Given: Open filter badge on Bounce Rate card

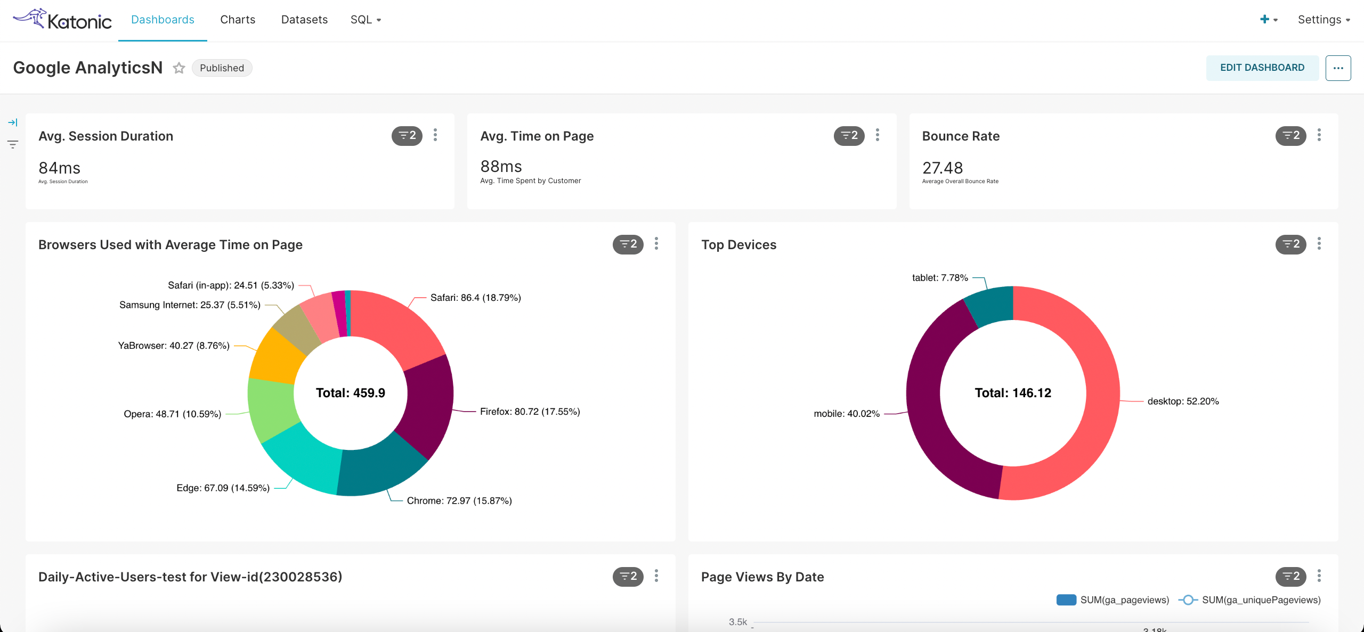Looking at the screenshot, I should (1291, 136).
